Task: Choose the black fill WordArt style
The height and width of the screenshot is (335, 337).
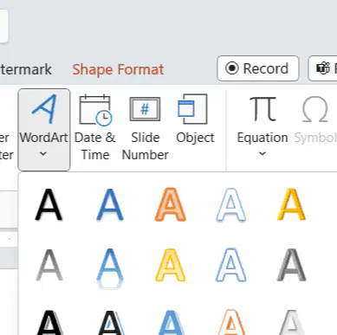Action: coord(49,204)
